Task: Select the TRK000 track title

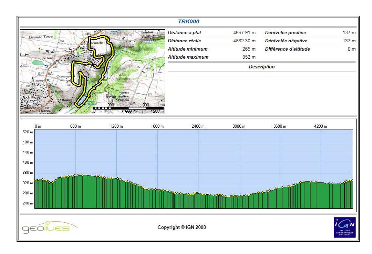Action: pyautogui.click(x=189, y=22)
